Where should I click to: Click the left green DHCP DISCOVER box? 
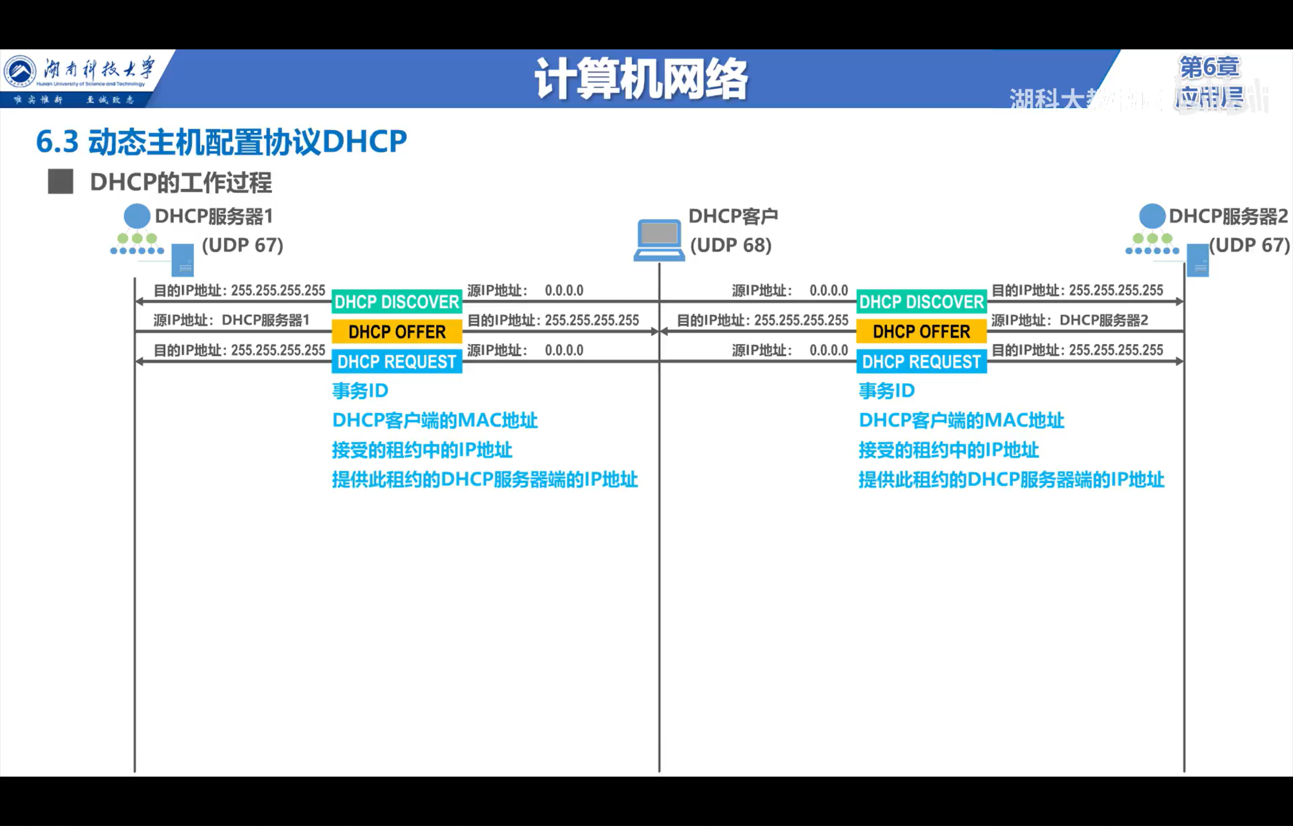(397, 302)
